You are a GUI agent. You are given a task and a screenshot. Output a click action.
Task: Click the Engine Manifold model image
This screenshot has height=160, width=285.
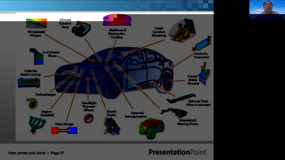pos(37,125)
